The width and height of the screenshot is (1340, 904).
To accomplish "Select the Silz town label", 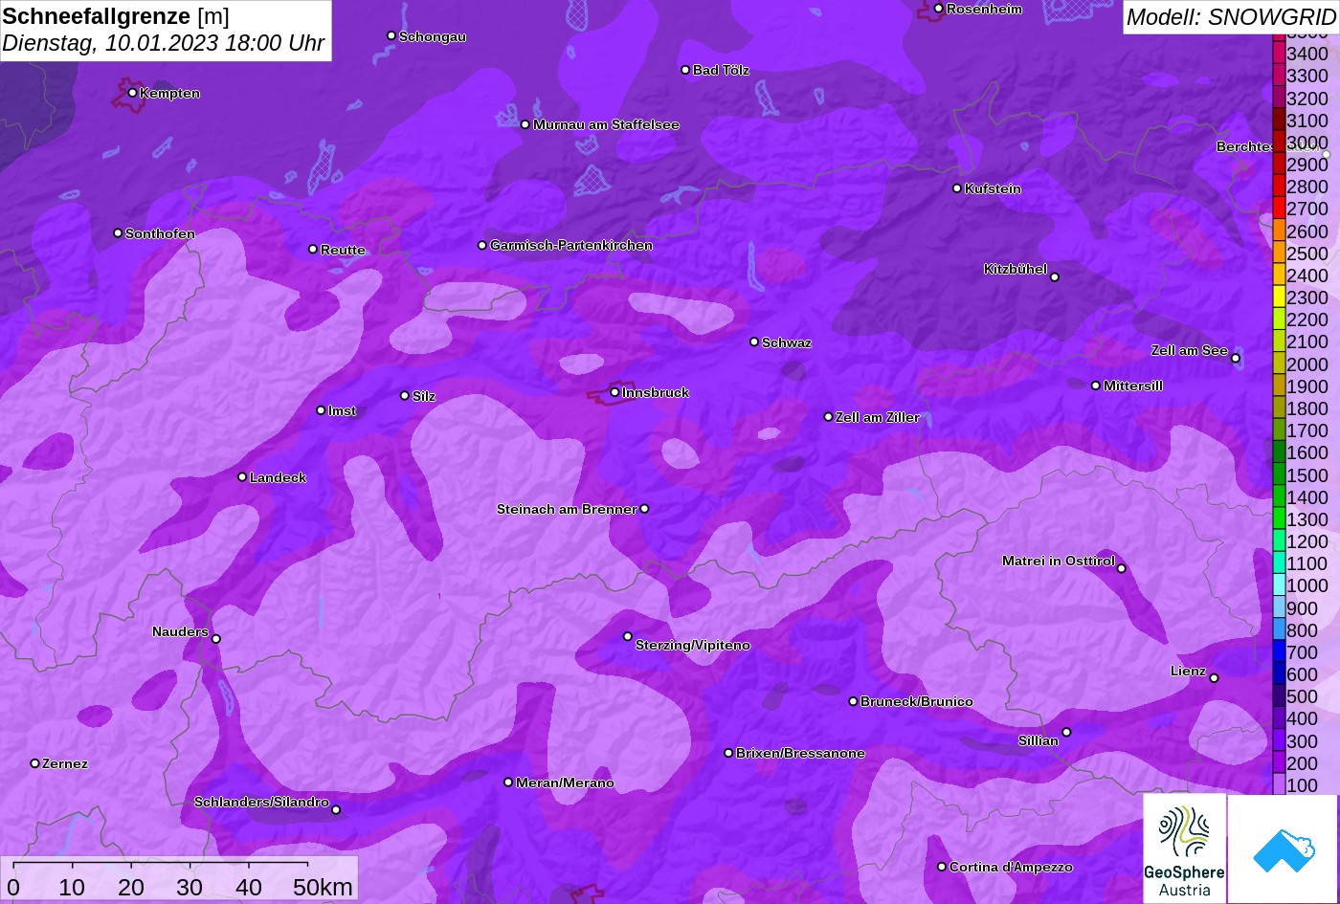I will tap(424, 396).
